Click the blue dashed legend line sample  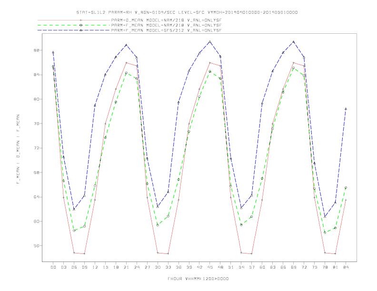click(x=74, y=30)
